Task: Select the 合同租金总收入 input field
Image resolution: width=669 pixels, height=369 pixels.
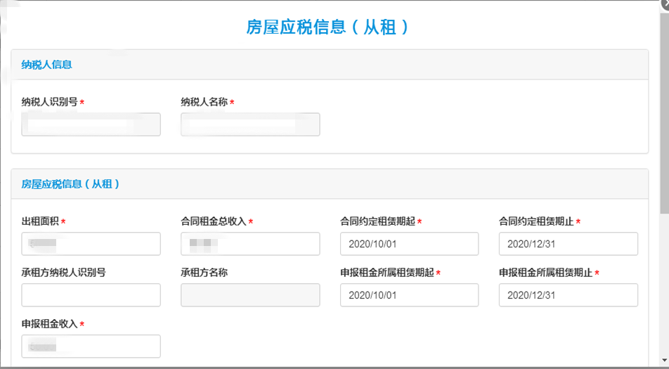Action: [250, 244]
